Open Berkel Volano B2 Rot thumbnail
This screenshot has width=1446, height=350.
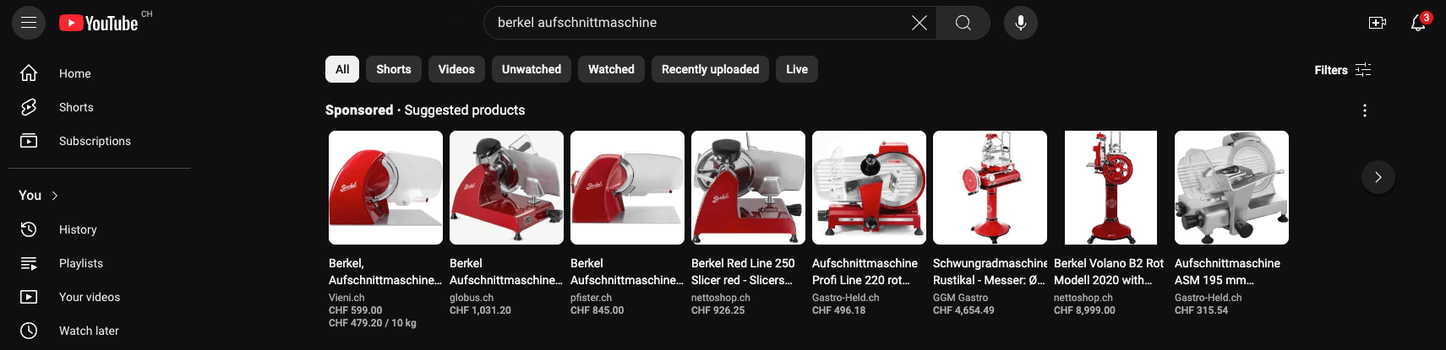point(1110,187)
